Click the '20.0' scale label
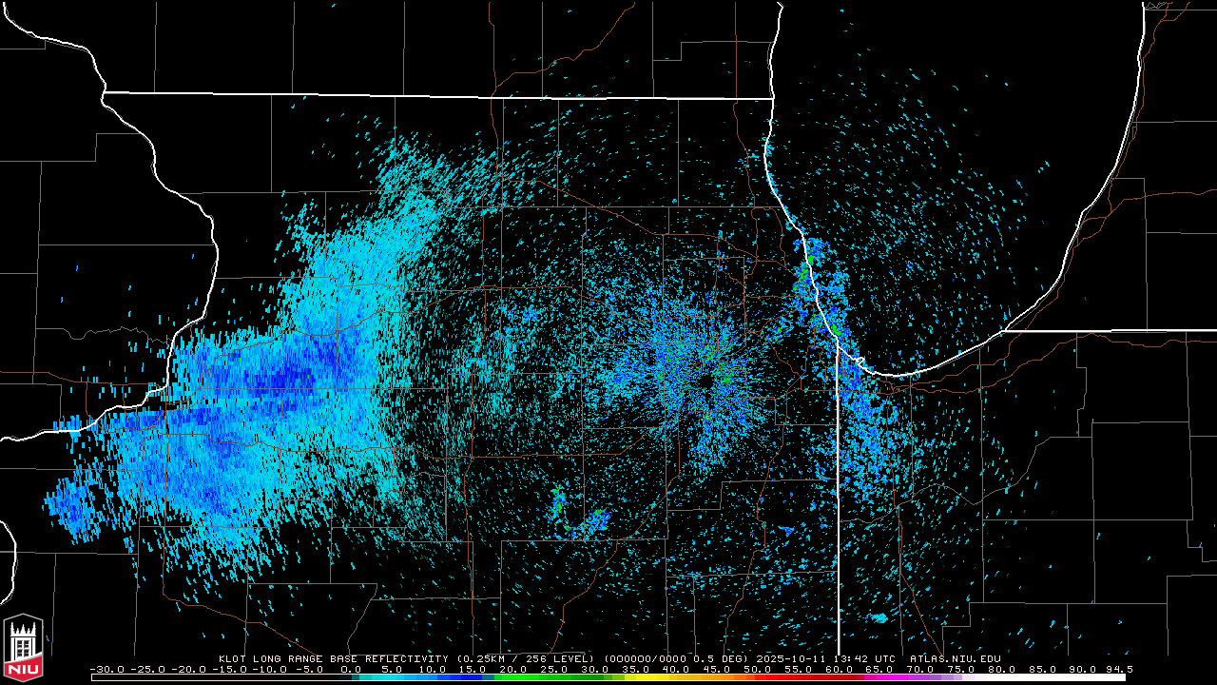This screenshot has width=1217, height=685. (514, 669)
